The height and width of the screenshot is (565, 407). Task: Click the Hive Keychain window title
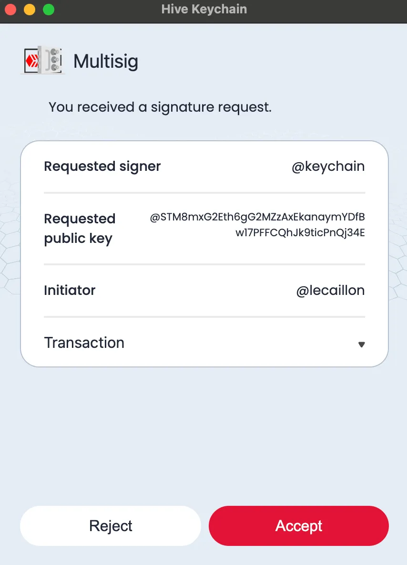[x=204, y=9]
